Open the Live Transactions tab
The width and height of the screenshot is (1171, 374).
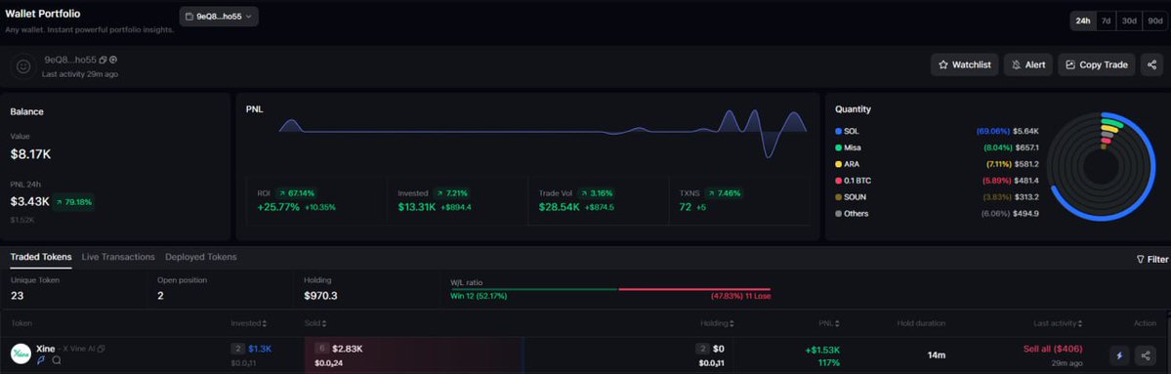[x=118, y=257]
